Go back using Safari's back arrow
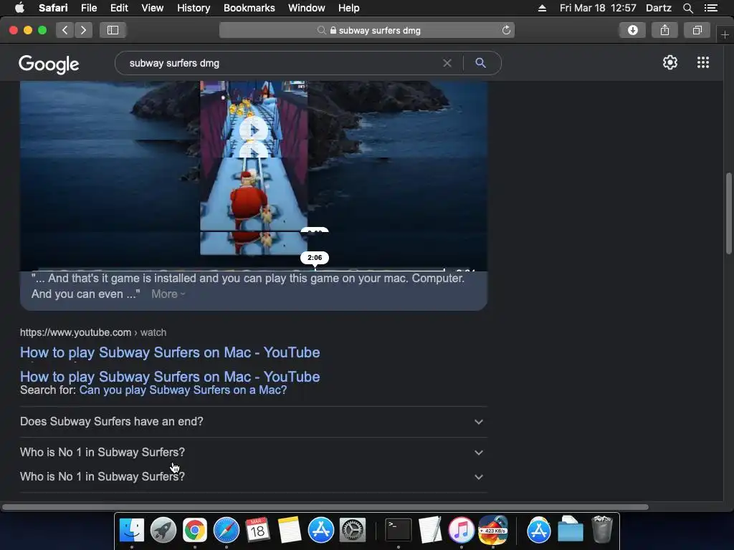The height and width of the screenshot is (550, 734). (x=65, y=30)
